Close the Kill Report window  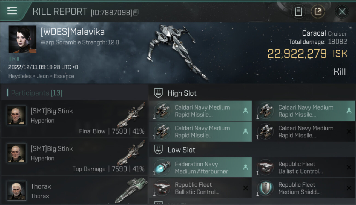(x=342, y=12)
